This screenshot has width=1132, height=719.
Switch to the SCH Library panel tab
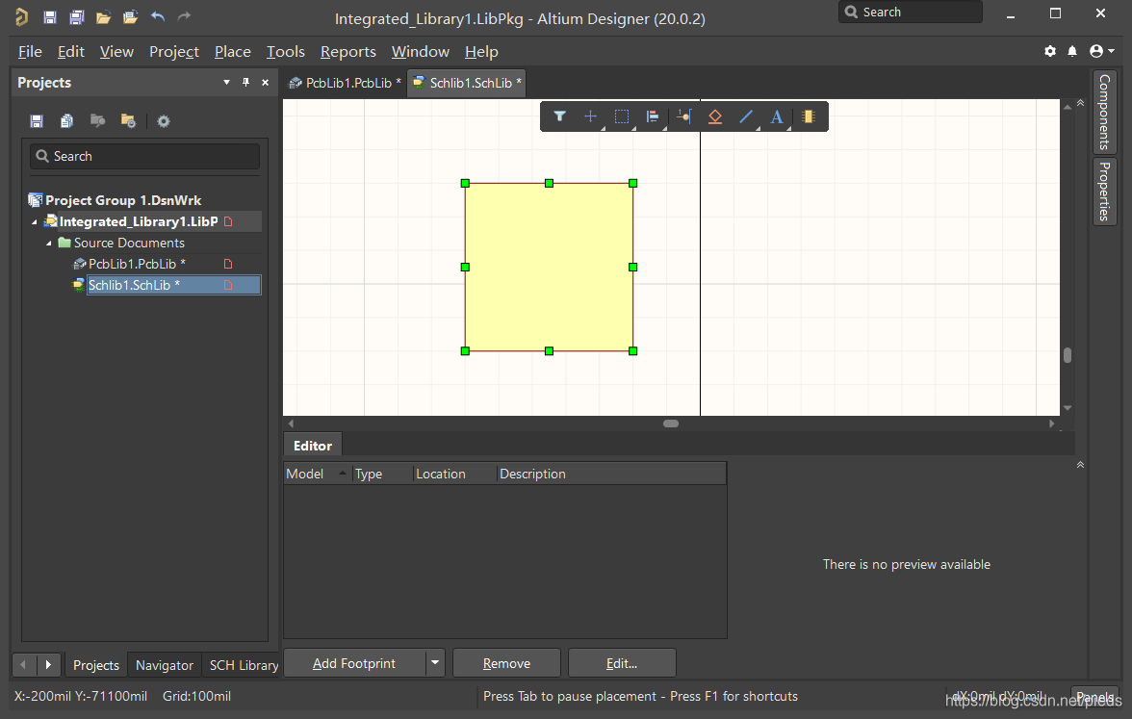click(x=244, y=665)
